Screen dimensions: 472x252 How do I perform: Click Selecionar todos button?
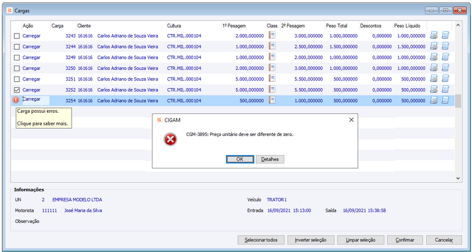[x=261, y=240]
